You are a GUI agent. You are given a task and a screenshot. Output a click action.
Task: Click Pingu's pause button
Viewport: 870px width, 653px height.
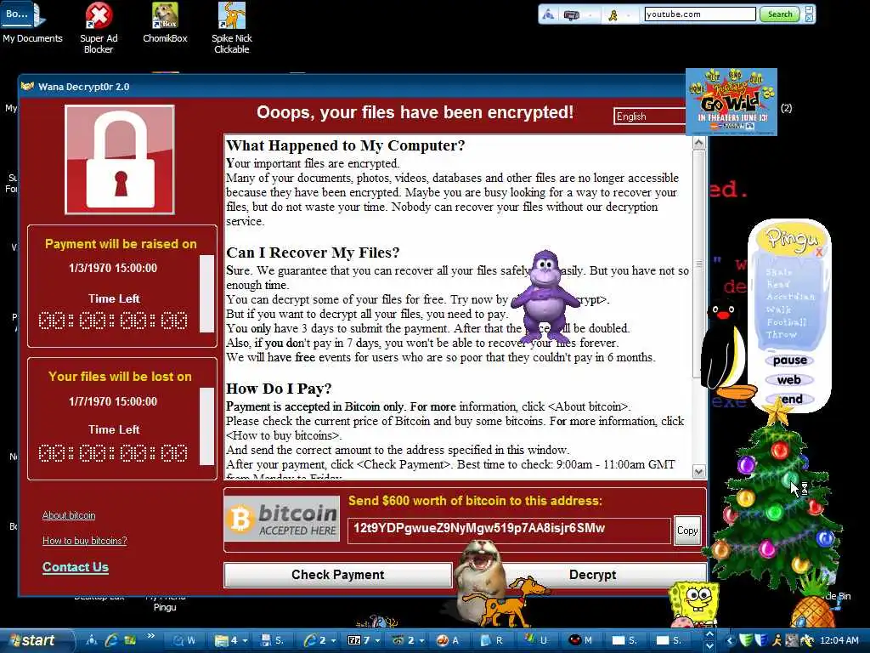789,361
